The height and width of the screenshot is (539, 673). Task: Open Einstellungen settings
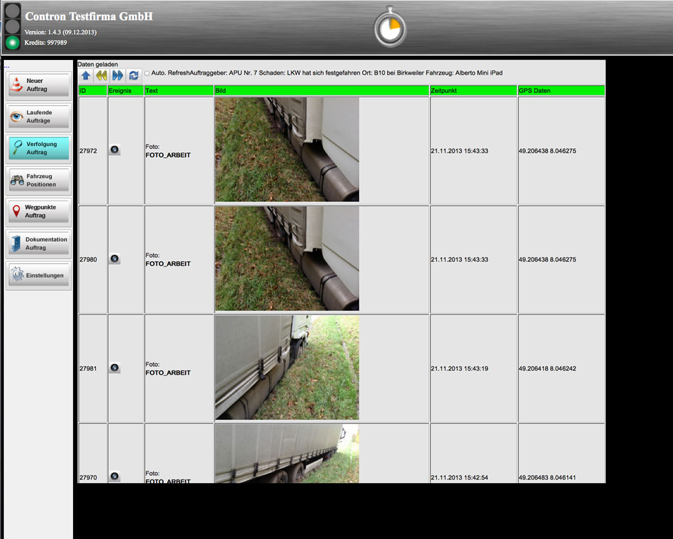(38, 275)
